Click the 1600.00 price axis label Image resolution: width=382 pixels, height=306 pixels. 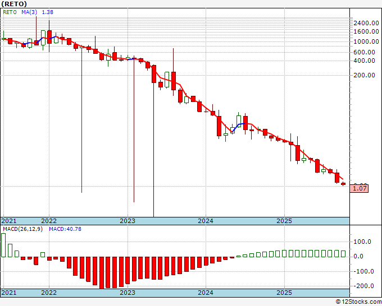click(366, 31)
